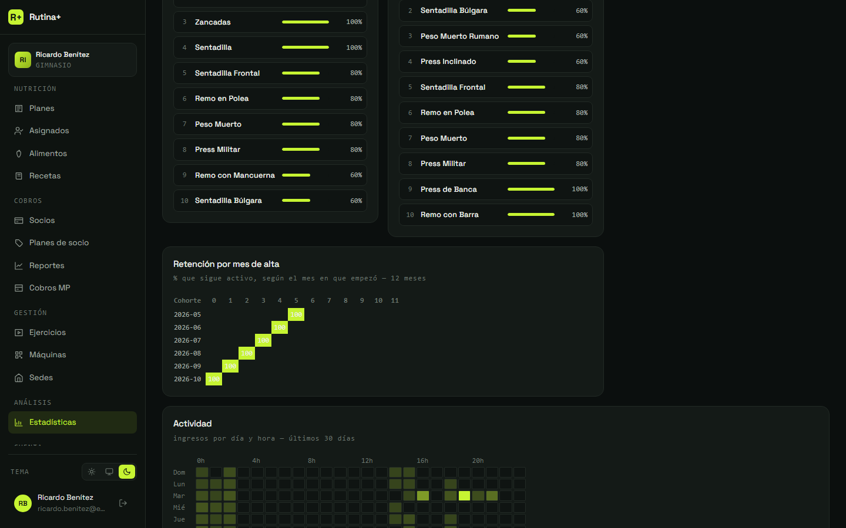Select the Remo con Barra row
846x528 pixels.
coord(496,215)
